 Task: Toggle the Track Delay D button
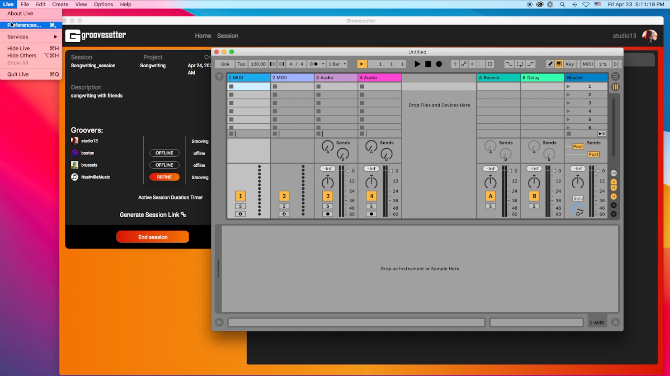tap(613, 205)
